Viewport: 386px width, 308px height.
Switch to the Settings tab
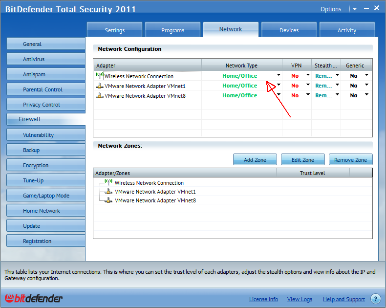(x=114, y=30)
